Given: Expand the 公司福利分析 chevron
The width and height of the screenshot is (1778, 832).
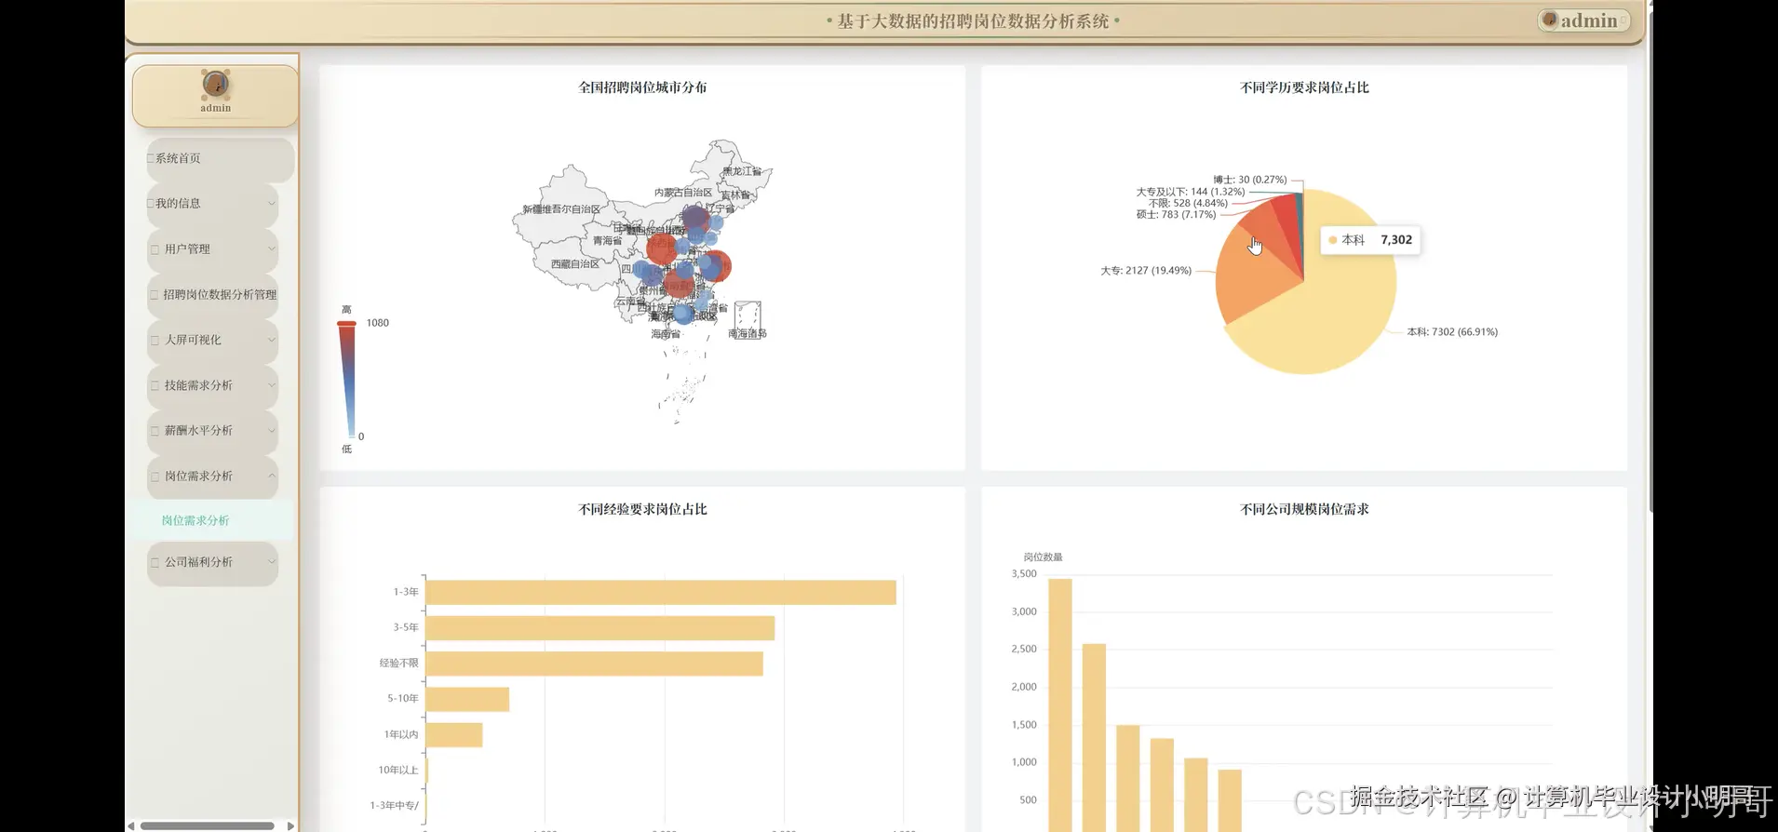Looking at the screenshot, I should click(272, 562).
